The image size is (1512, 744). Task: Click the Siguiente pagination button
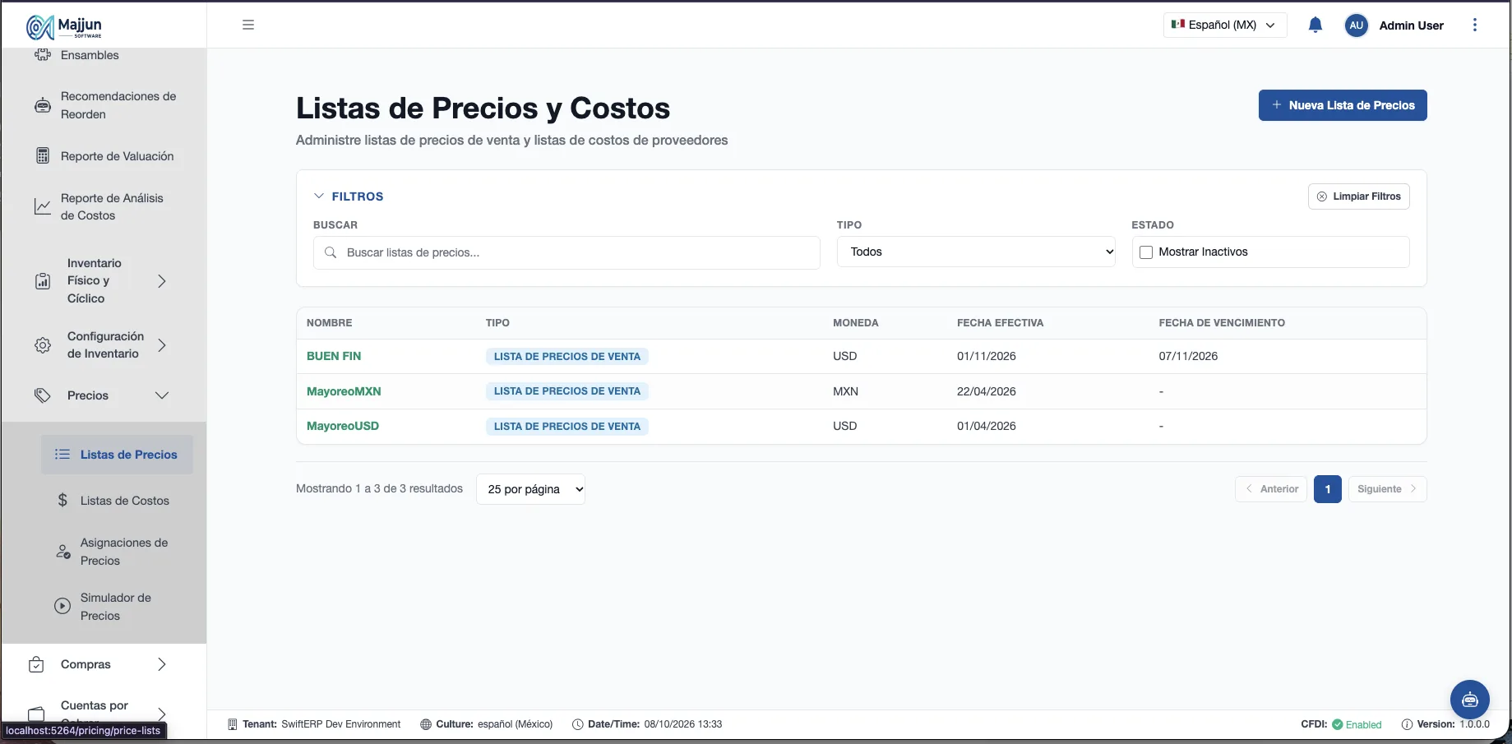coord(1387,489)
